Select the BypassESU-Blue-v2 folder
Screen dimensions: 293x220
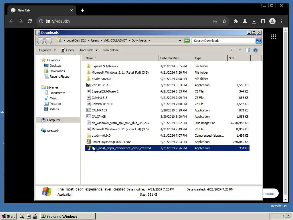click(167, 66)
